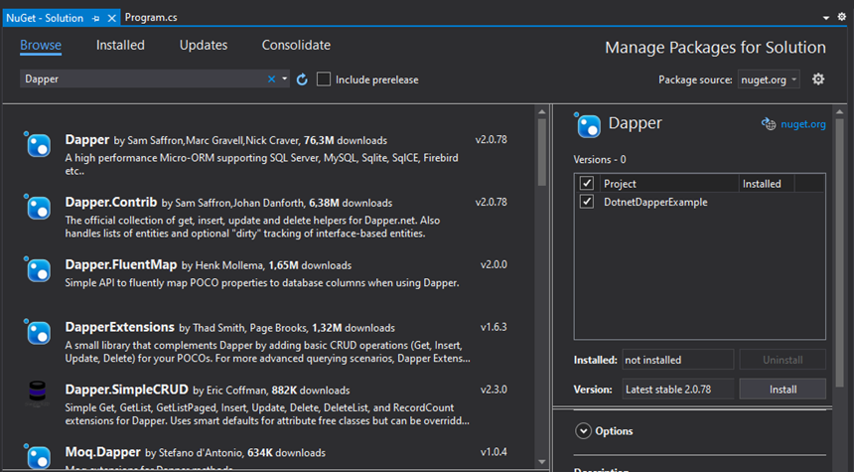
Task: Click the globe icon beside nuget.org link
Action: click(x=769, y=124)
